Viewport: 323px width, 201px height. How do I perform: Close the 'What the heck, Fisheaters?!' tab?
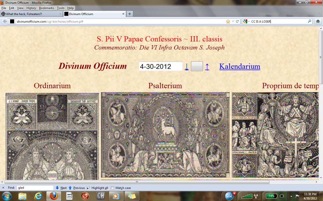(60, 14)
